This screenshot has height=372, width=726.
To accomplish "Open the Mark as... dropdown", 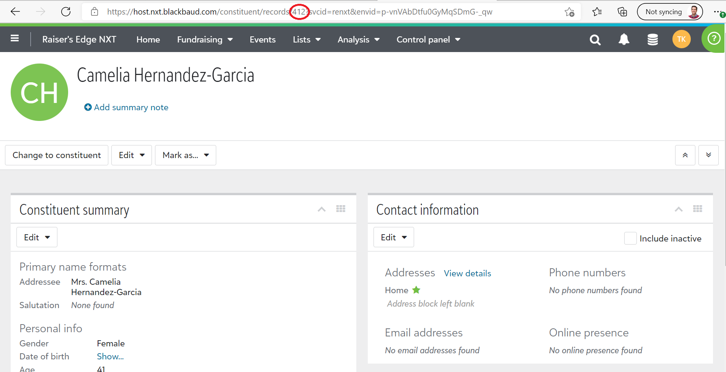I will point(186,155).
